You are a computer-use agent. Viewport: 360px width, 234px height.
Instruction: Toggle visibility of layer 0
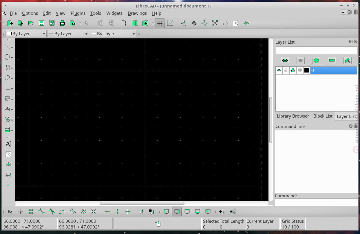[279, 70]
